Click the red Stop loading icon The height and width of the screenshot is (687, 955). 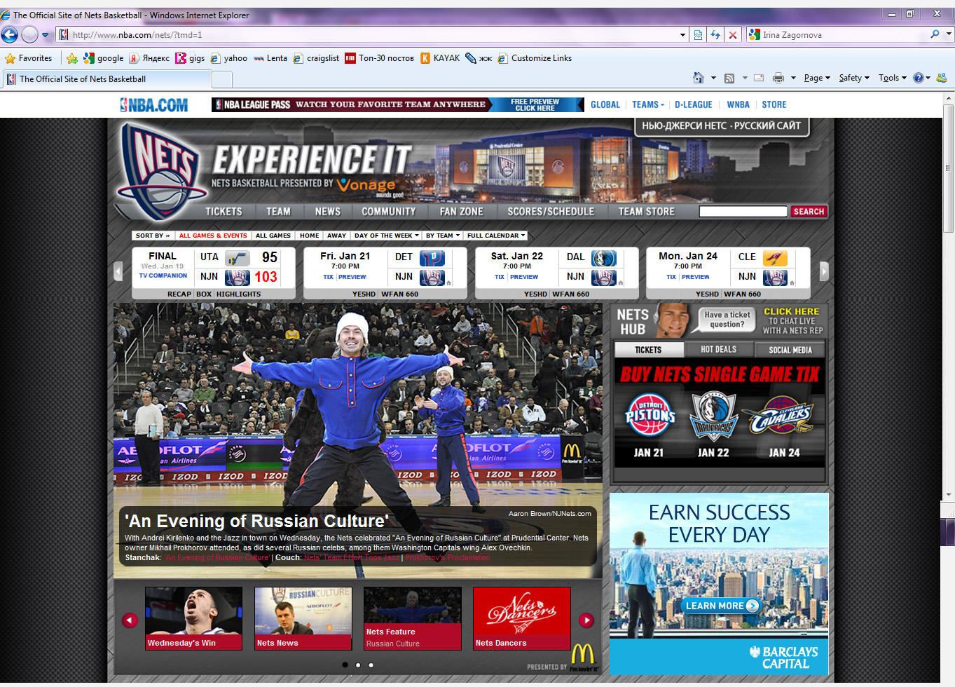pos(733,35)
